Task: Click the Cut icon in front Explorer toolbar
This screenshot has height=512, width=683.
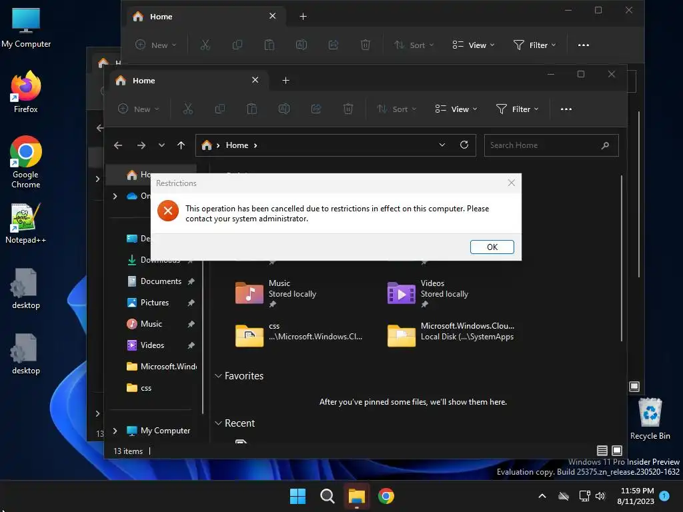Action: point(187,109)
